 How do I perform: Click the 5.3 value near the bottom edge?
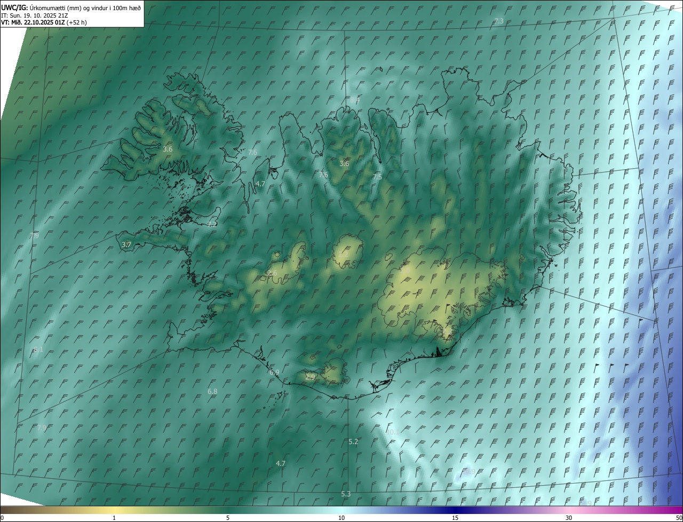pos(346,494)
